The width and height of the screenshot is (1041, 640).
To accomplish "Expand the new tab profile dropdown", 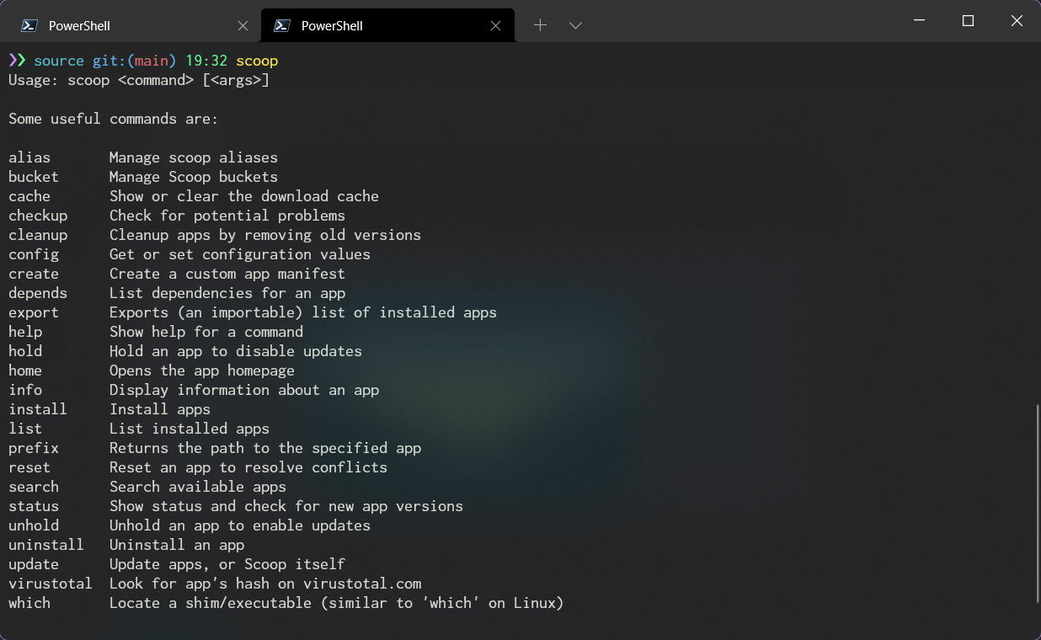I will [x=576, y=25].
